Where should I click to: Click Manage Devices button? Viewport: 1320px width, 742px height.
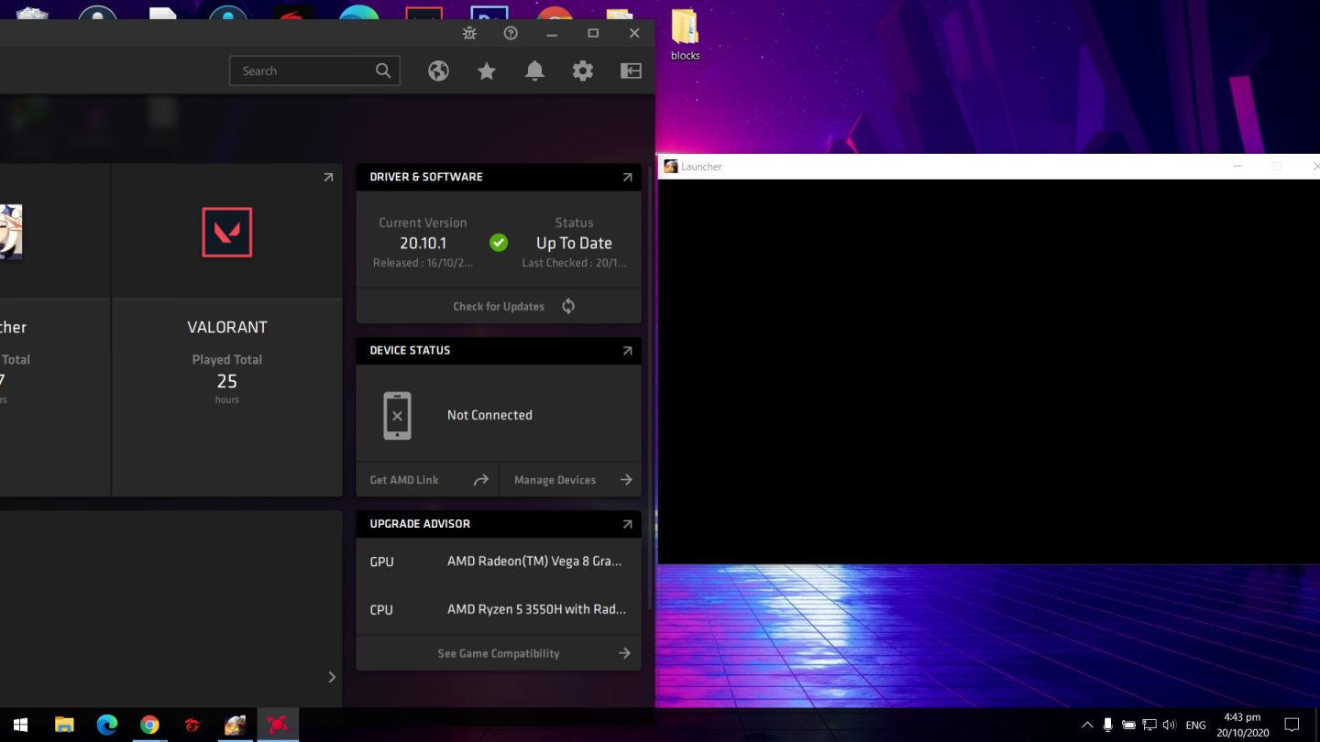tap(555, 480)
